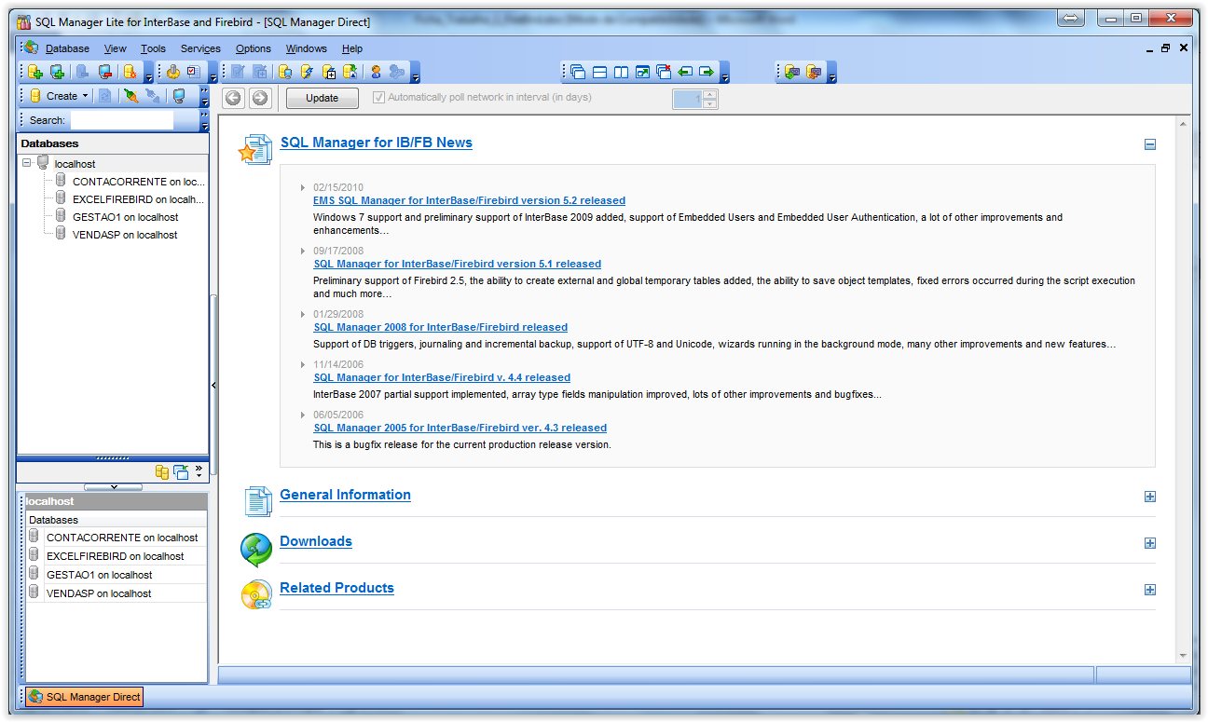The height and width of the screenshot is (722, 1208).
Task: Open version 5.2 released news link
Action: pyautogui.click(x=470, y=200)
